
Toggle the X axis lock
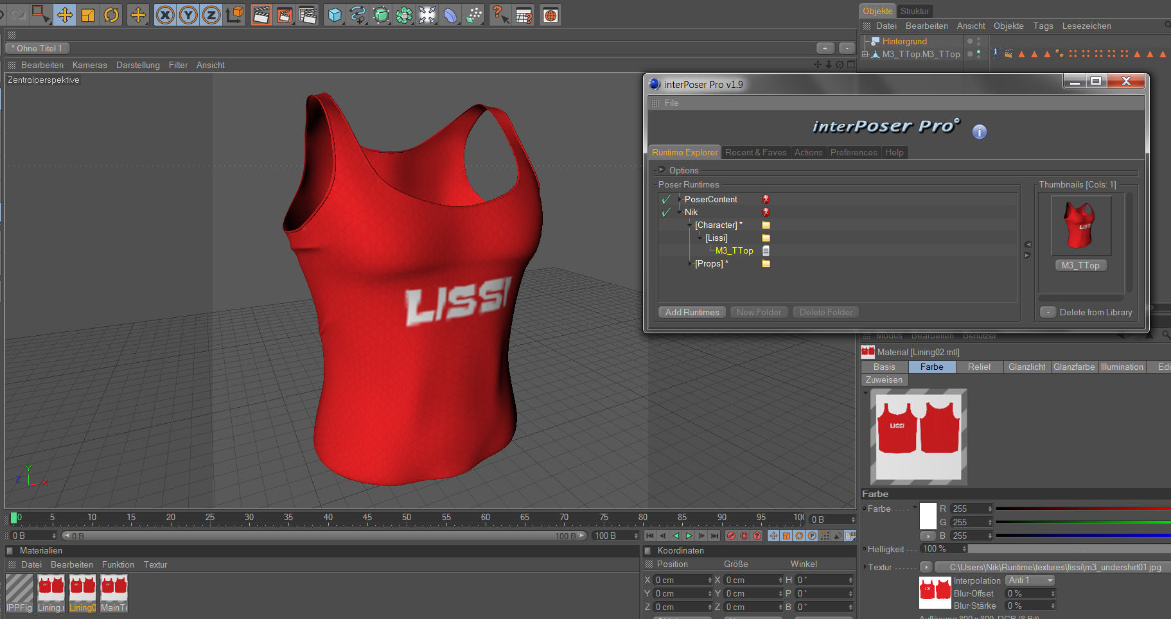pyautogui.click(x=165, y=15)
